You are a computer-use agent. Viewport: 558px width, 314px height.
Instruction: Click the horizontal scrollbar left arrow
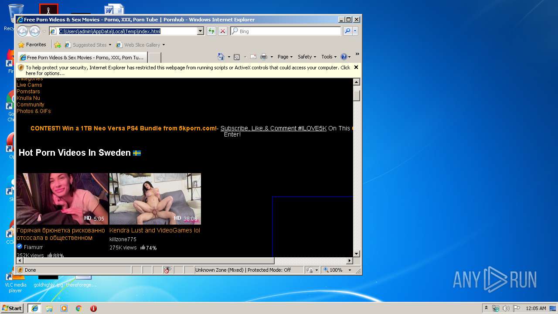[x=20, y=261]
